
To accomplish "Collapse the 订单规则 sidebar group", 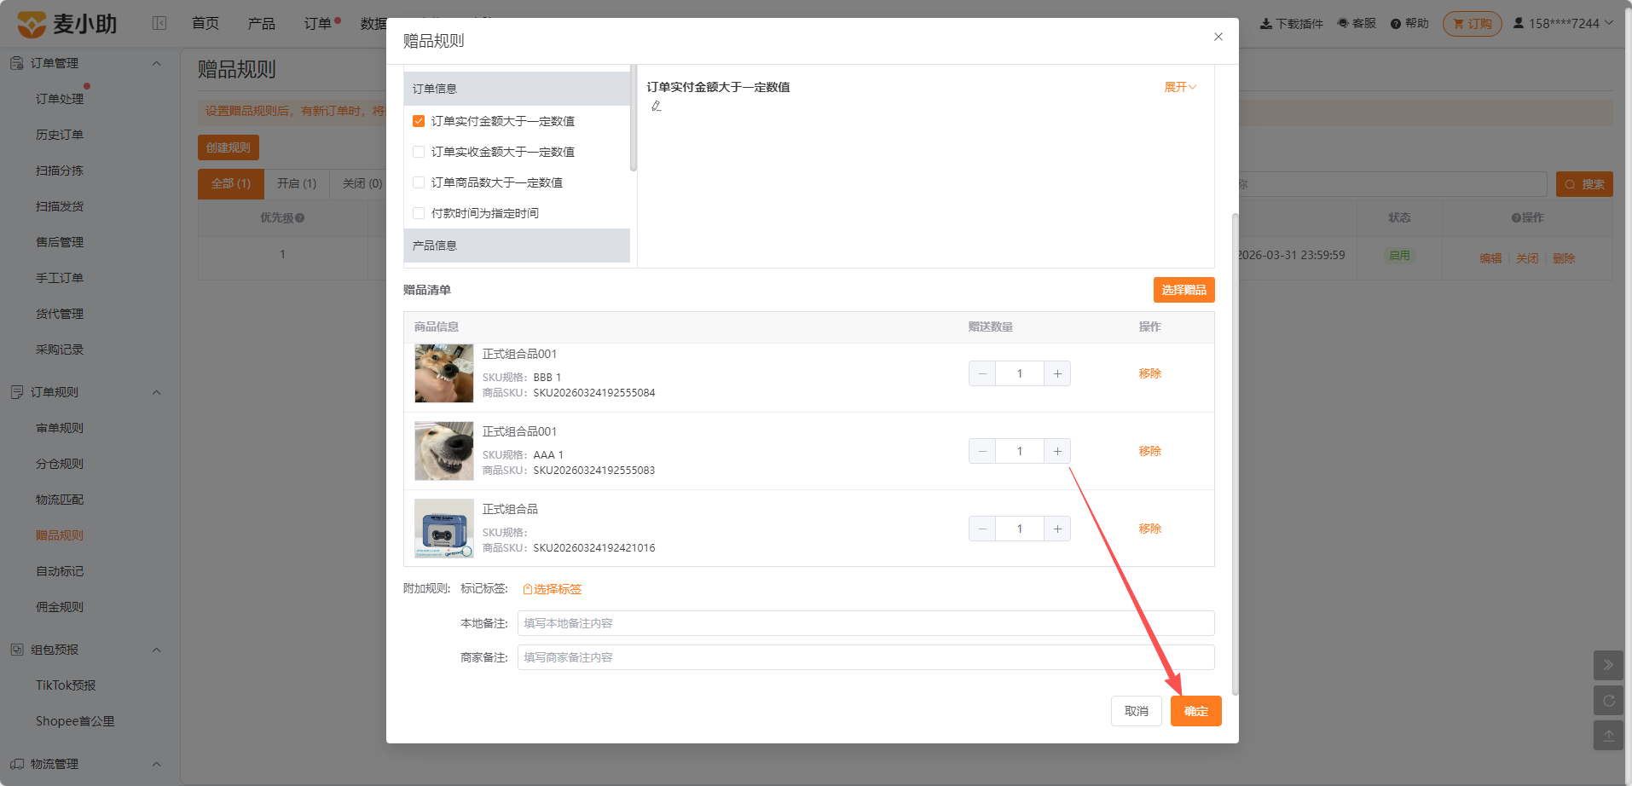I will click(x=156, y=392).
